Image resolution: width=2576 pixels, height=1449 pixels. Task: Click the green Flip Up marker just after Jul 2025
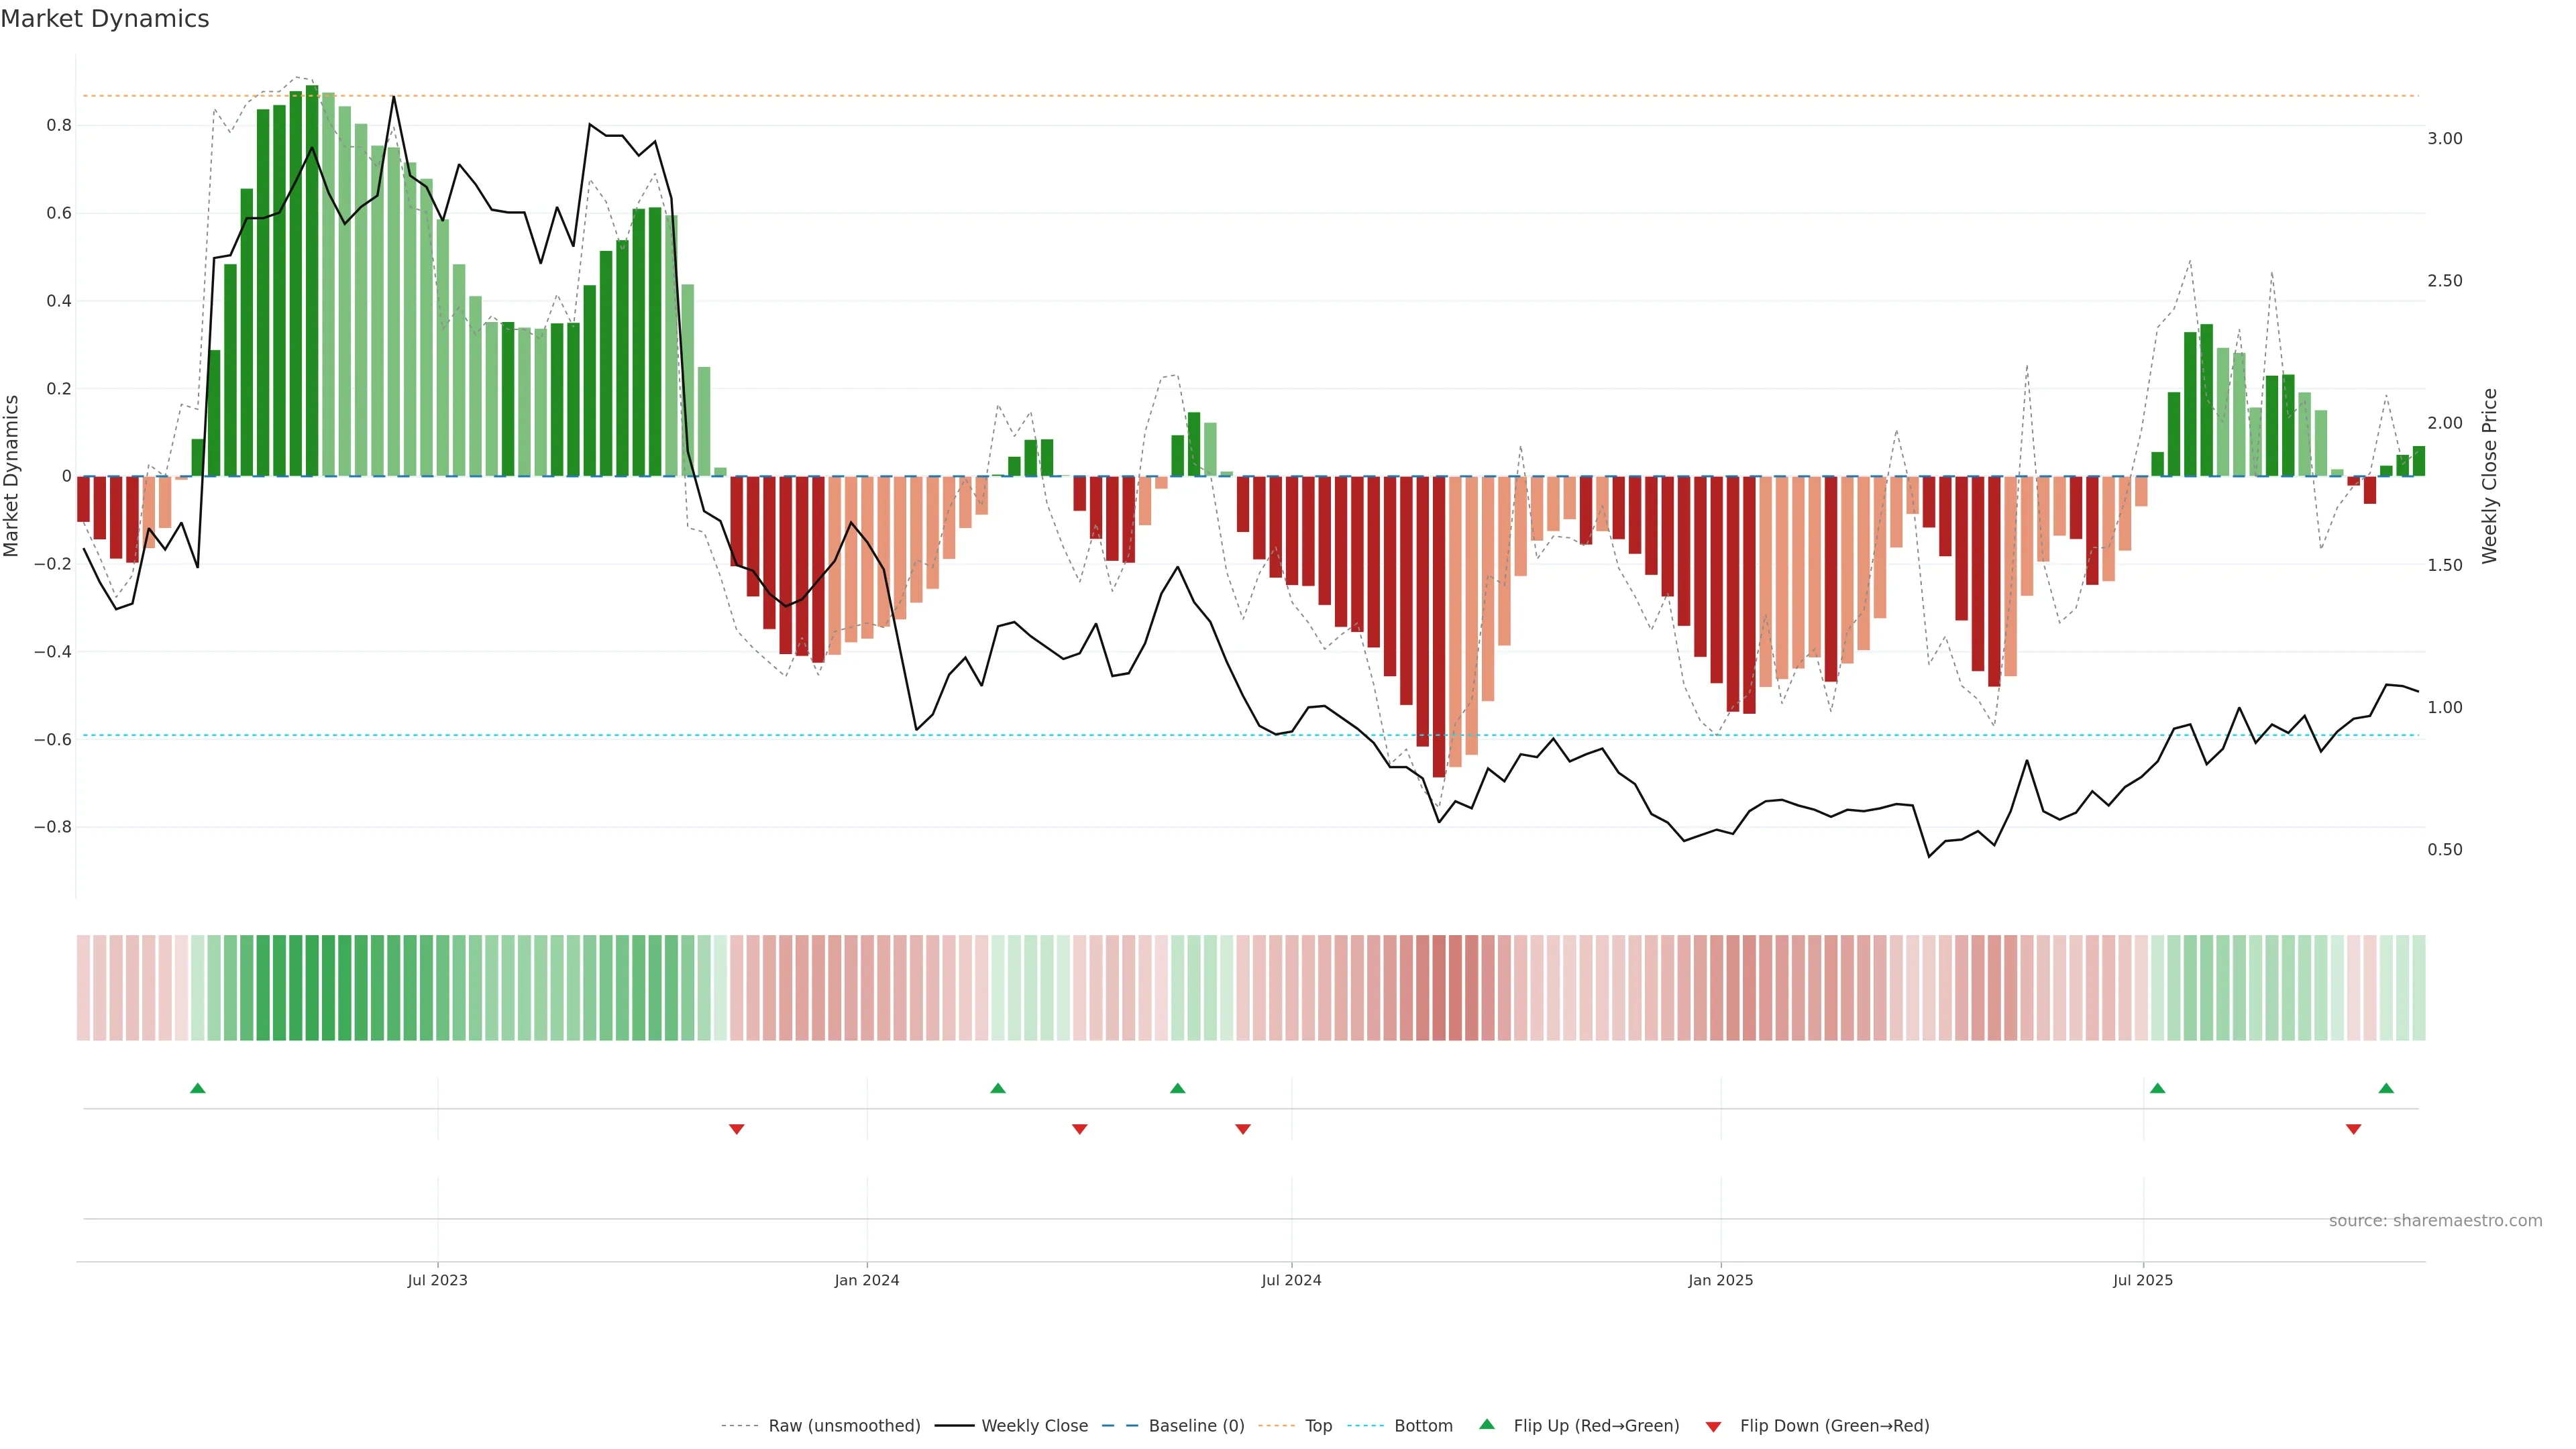(x=2157, y=1088)
